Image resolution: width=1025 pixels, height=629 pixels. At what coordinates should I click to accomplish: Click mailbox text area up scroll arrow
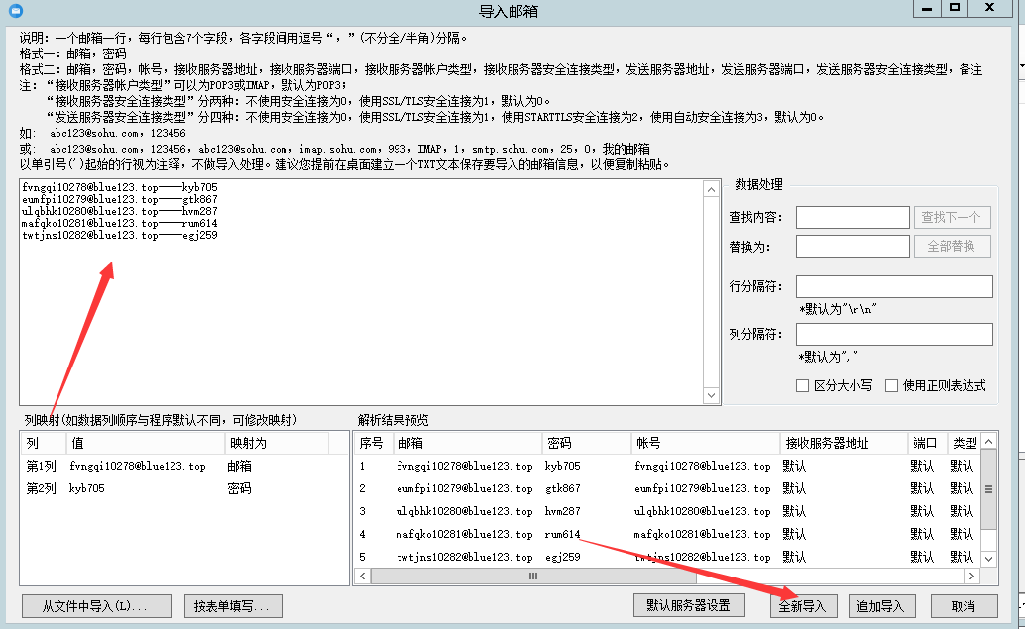pos(711,190)
